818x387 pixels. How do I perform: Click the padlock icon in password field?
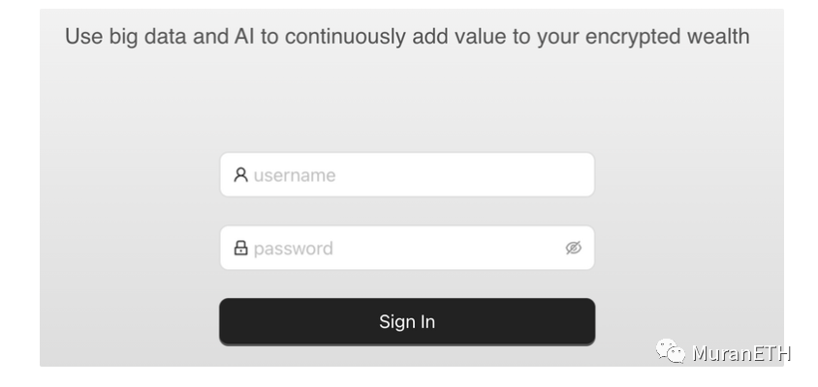pyautogui.click(x=240, y=248)
